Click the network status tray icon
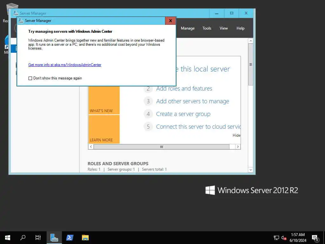The width and height of the screenshot is (325, 244). (276, 238)
